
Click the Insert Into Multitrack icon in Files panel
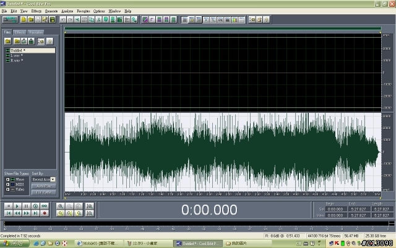click(24, 41)
